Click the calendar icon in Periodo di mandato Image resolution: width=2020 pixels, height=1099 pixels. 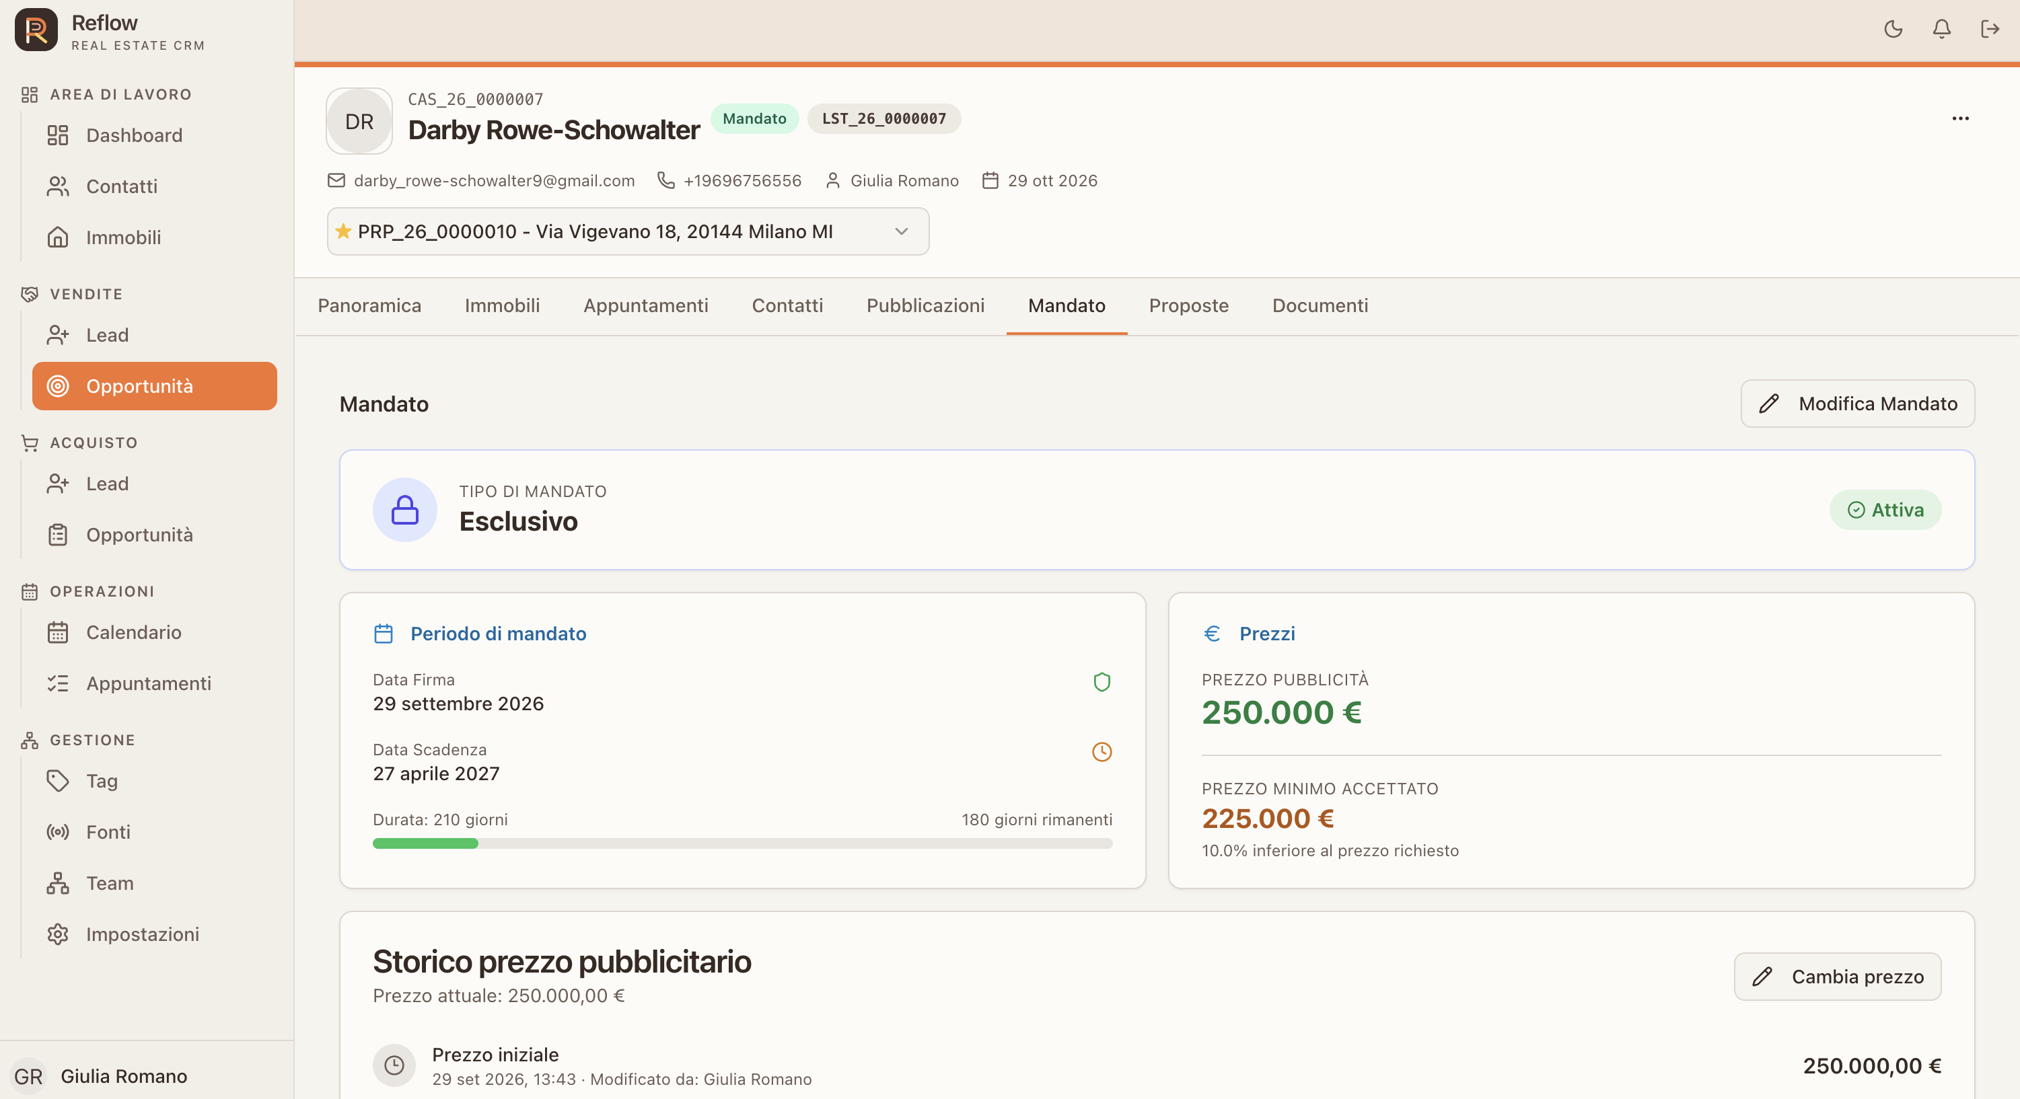pyautogui.click(x=384, y=634)
